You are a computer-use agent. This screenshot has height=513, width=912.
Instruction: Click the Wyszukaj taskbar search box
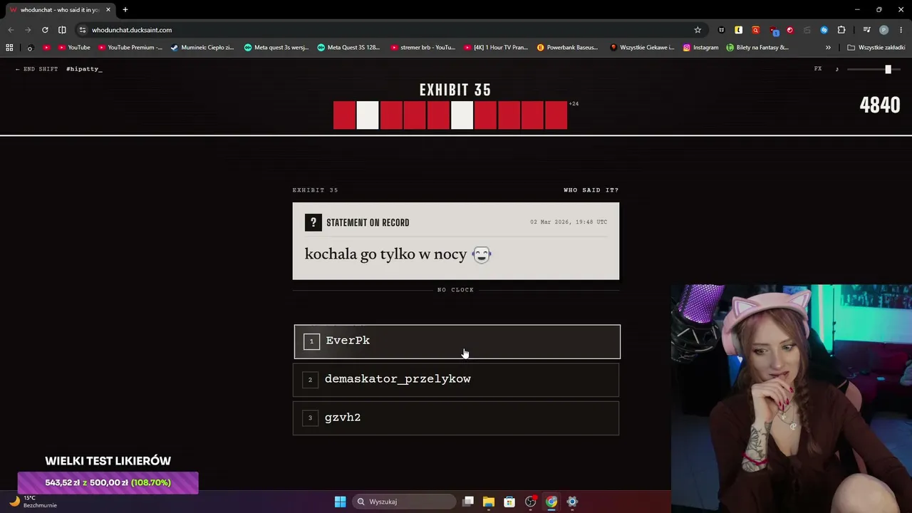(x=404, y=502)
